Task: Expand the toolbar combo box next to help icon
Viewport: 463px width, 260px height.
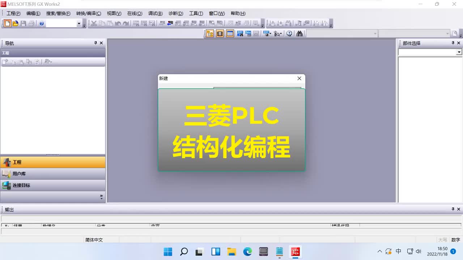Action: (x=79, y=23)
